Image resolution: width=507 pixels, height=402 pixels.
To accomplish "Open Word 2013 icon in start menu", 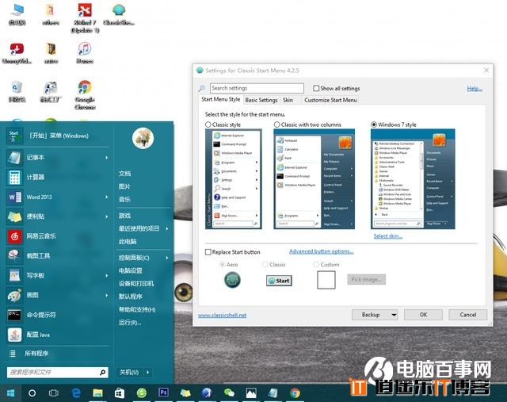I will click(14, 197).
